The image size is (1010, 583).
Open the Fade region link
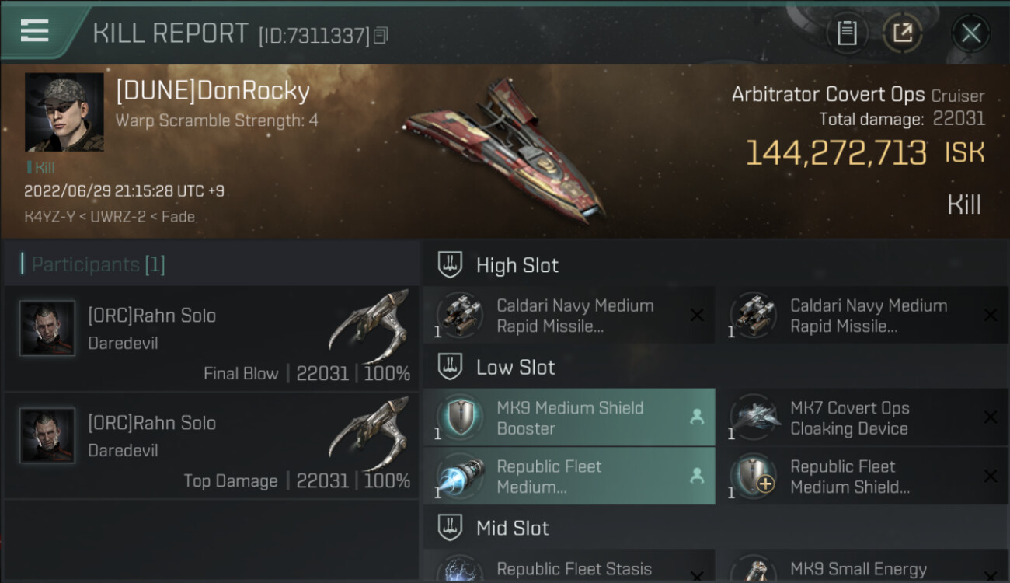point(179,217)
